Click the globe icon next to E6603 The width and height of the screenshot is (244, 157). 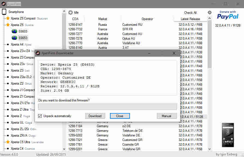tap(14, 31)
